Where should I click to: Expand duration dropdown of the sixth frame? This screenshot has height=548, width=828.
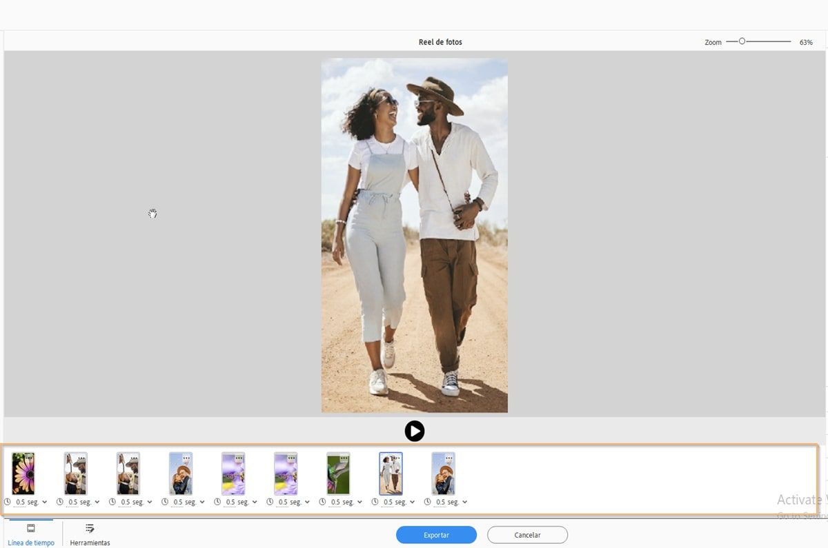pos(307,503)
